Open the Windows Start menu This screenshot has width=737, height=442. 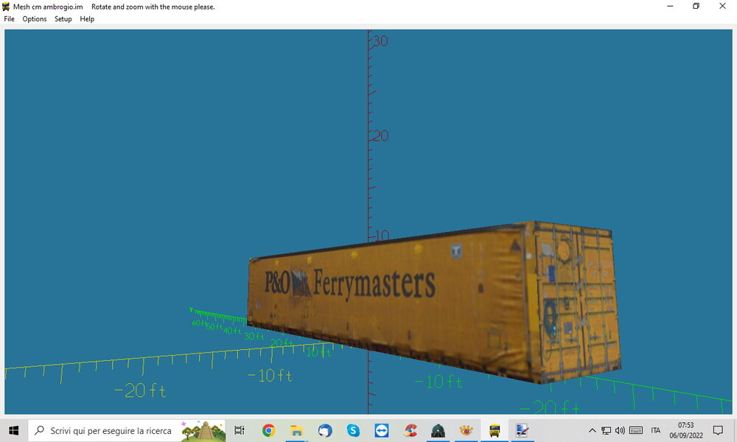[x=13, y=430]
